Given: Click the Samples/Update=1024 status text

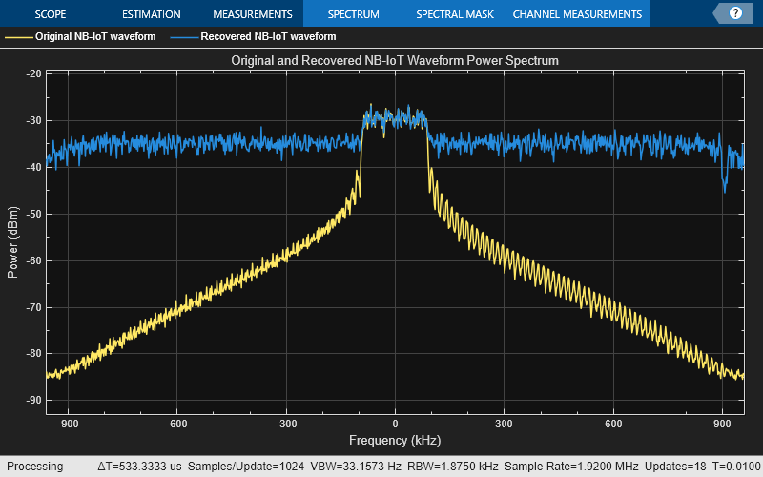Looking at the screenshot, I should (x=246, y=467).
